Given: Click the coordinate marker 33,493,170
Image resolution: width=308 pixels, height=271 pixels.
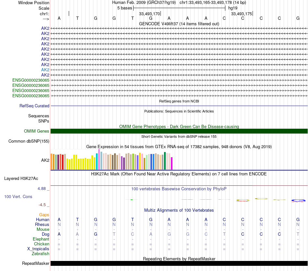Looking at the screenshot, I should pyautogui.click(x=149, y=14).
